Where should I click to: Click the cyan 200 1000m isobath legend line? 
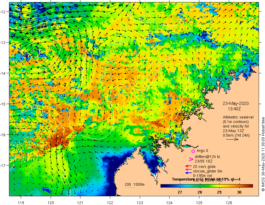(129, 188)
